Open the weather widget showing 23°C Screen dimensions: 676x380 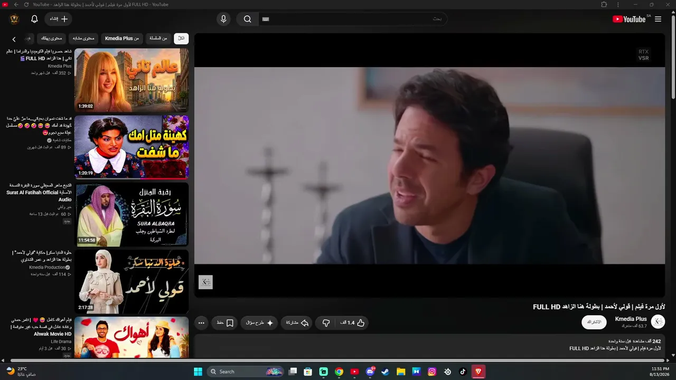[x=21, y=372]
